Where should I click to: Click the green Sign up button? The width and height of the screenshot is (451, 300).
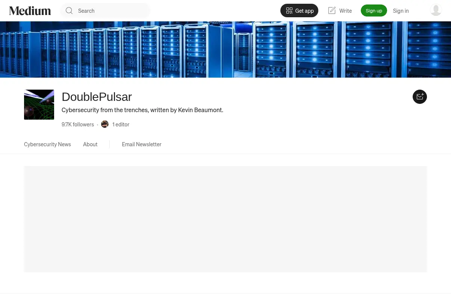[374, 10]
